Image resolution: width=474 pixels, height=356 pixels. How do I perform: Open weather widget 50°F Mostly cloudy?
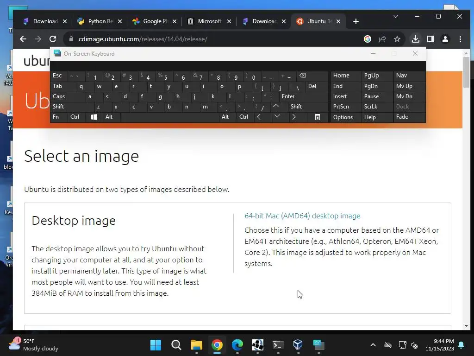click(x=33, y=345)
